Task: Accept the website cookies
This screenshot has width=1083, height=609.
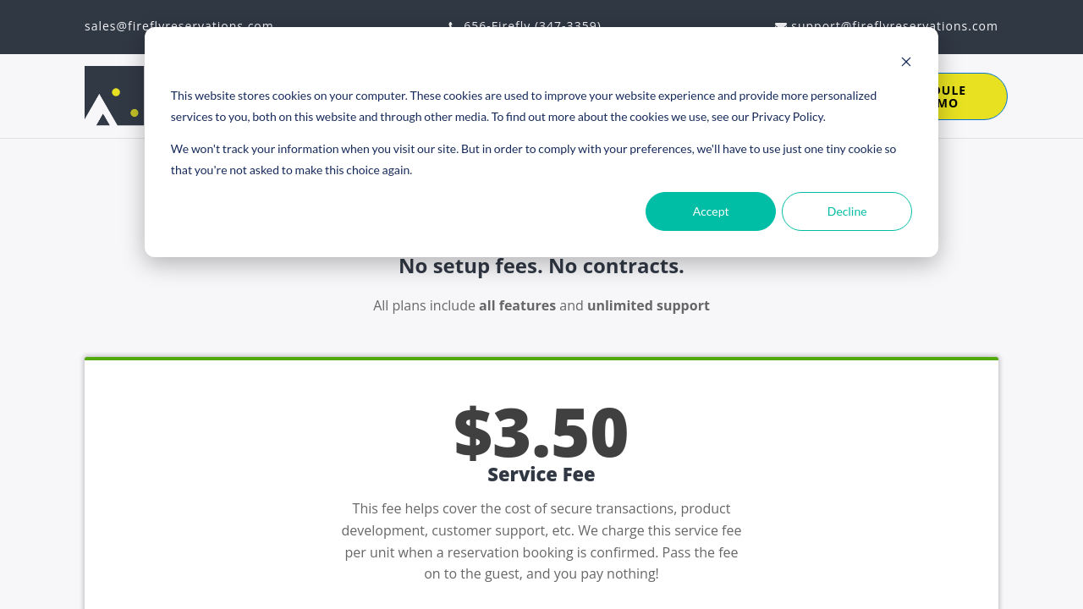Action: tap(711, 211)
